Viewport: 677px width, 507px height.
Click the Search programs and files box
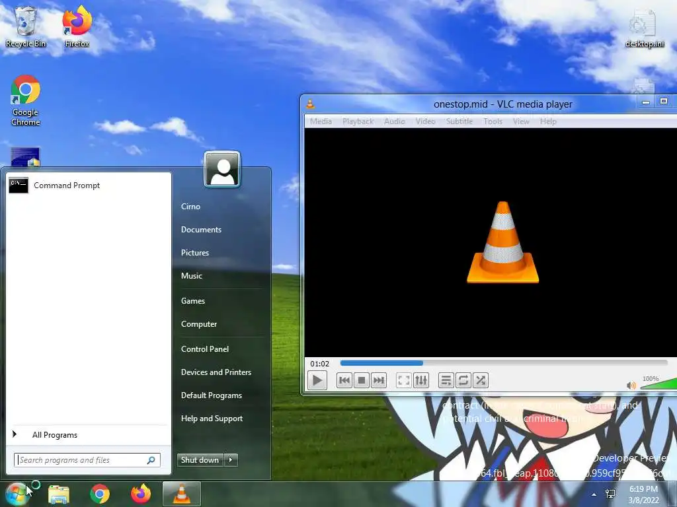(x=87, y=460)
